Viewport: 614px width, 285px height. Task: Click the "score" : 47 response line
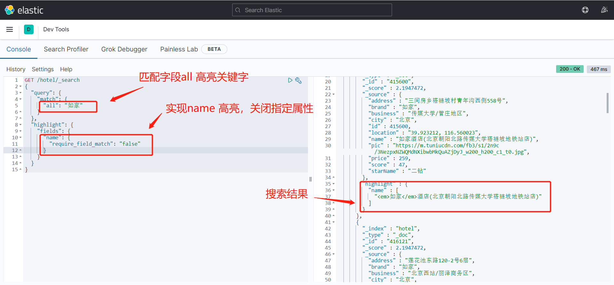click(x=388, y=165)
